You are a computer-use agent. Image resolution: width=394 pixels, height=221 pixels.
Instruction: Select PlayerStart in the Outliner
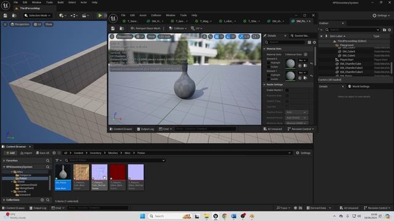pos(347,60)
